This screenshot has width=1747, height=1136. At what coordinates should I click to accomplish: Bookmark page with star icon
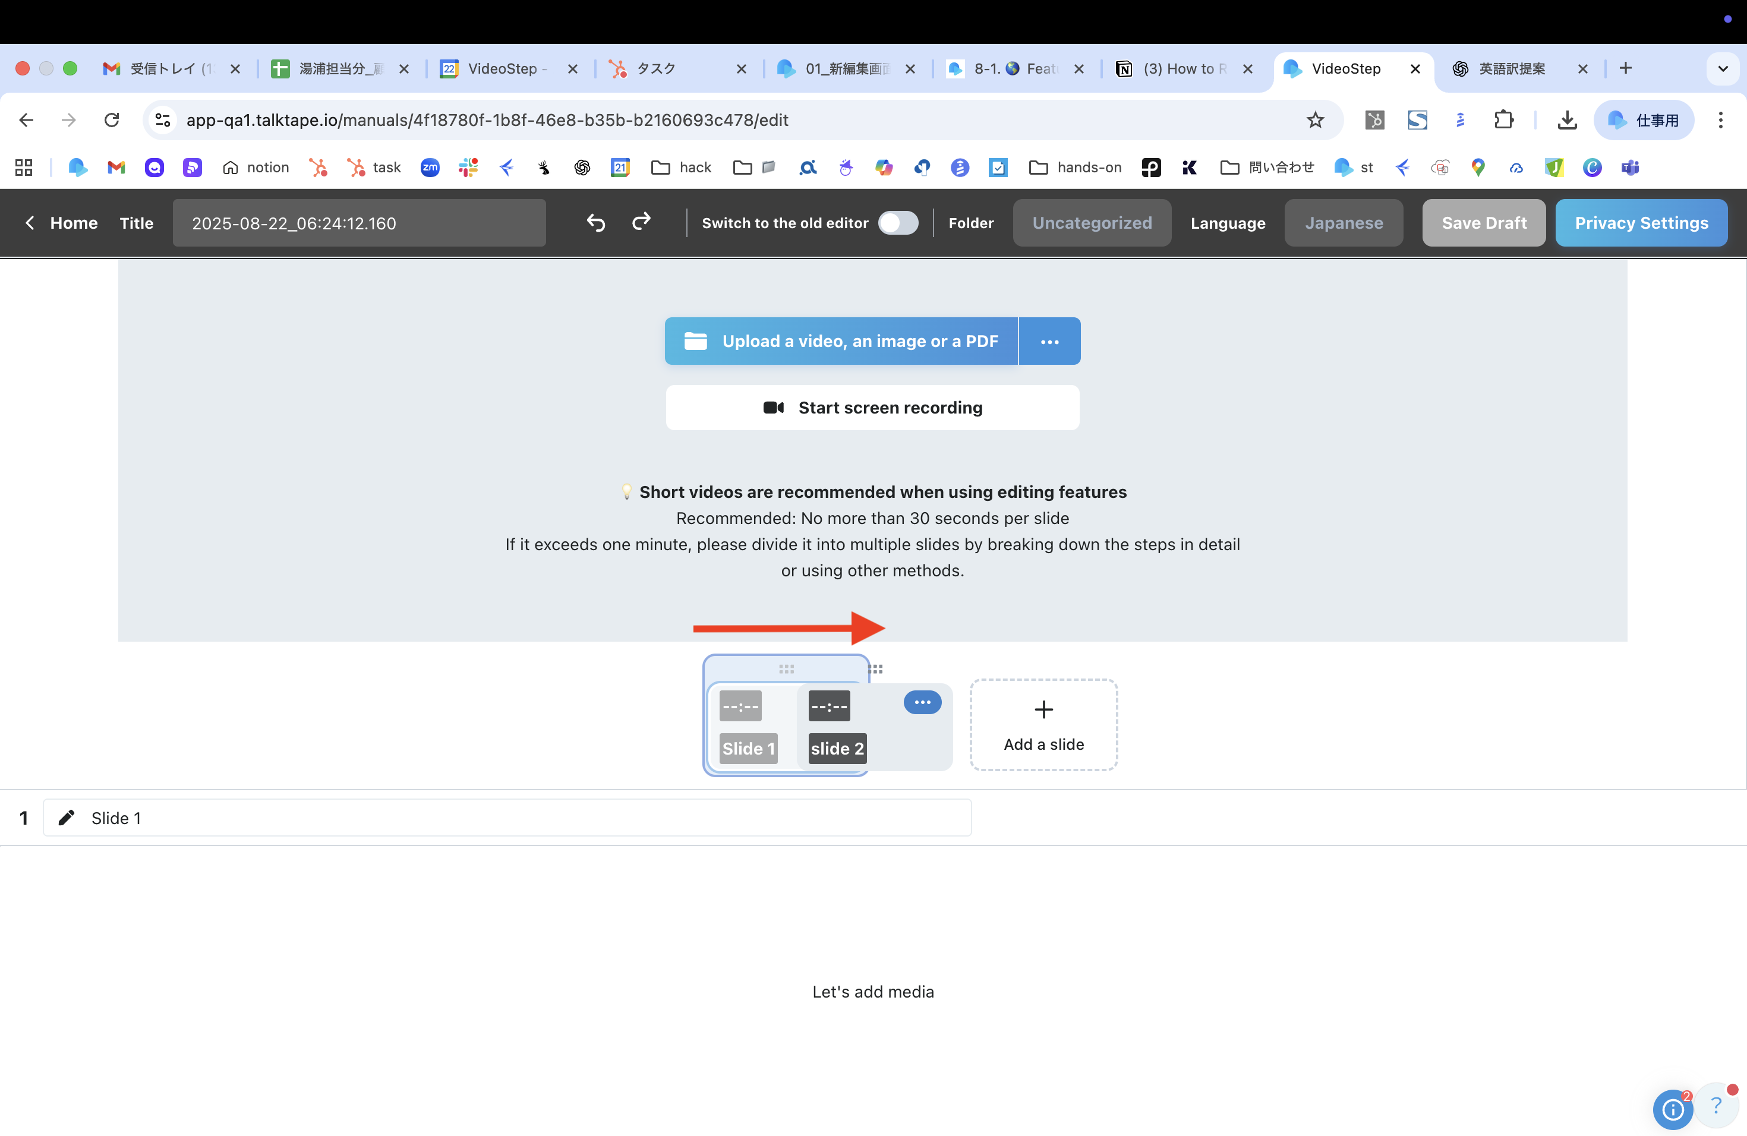coord(1314,119)
